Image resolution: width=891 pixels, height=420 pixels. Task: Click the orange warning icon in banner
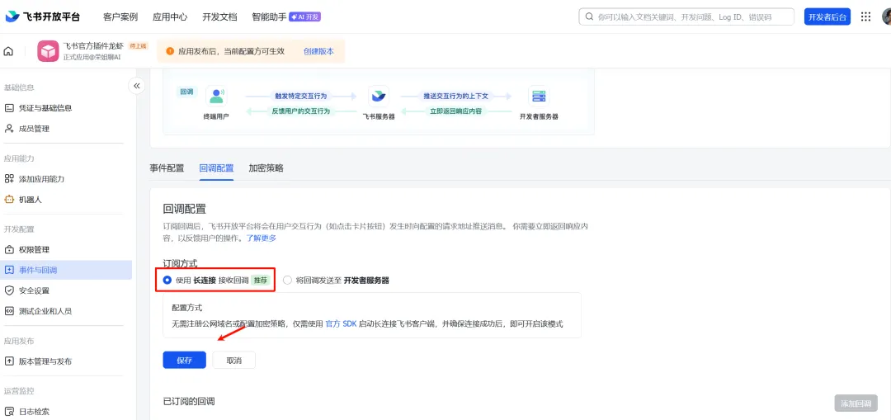[169, 51]
